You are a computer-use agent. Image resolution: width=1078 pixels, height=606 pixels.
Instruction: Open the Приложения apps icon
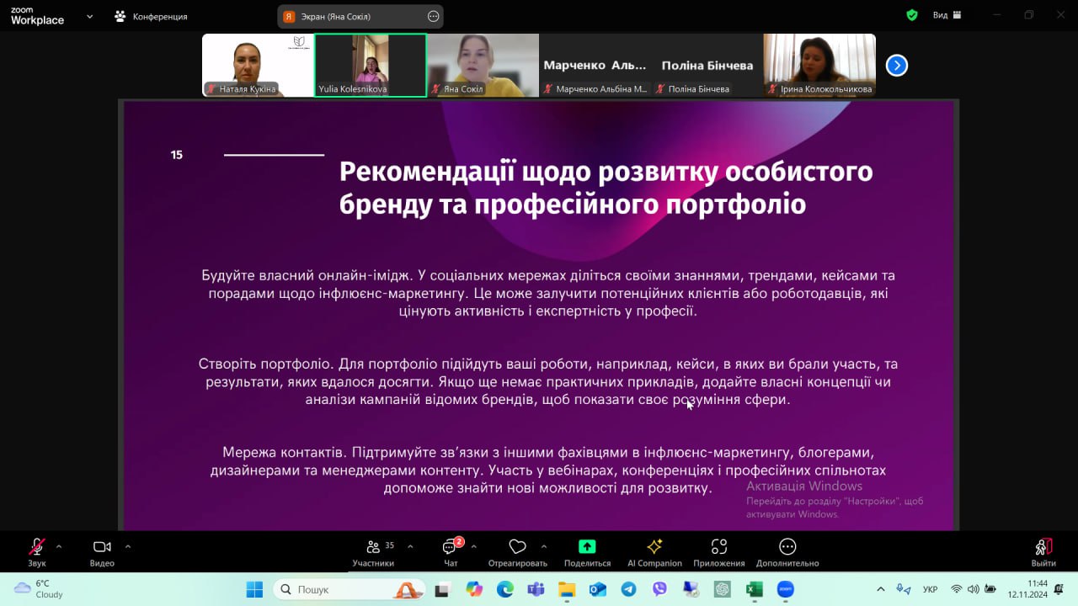click(718, 547)
